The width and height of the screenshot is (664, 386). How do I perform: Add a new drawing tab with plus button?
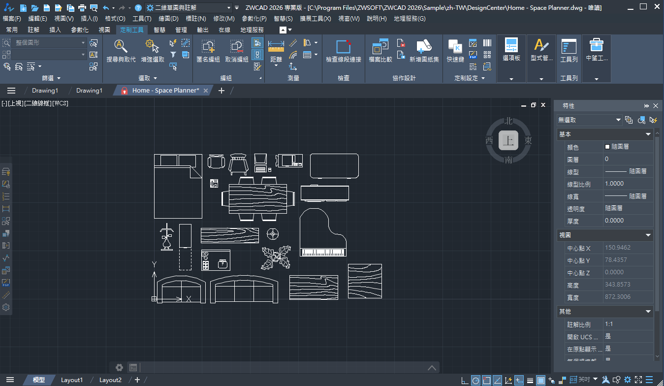[221, 91]
